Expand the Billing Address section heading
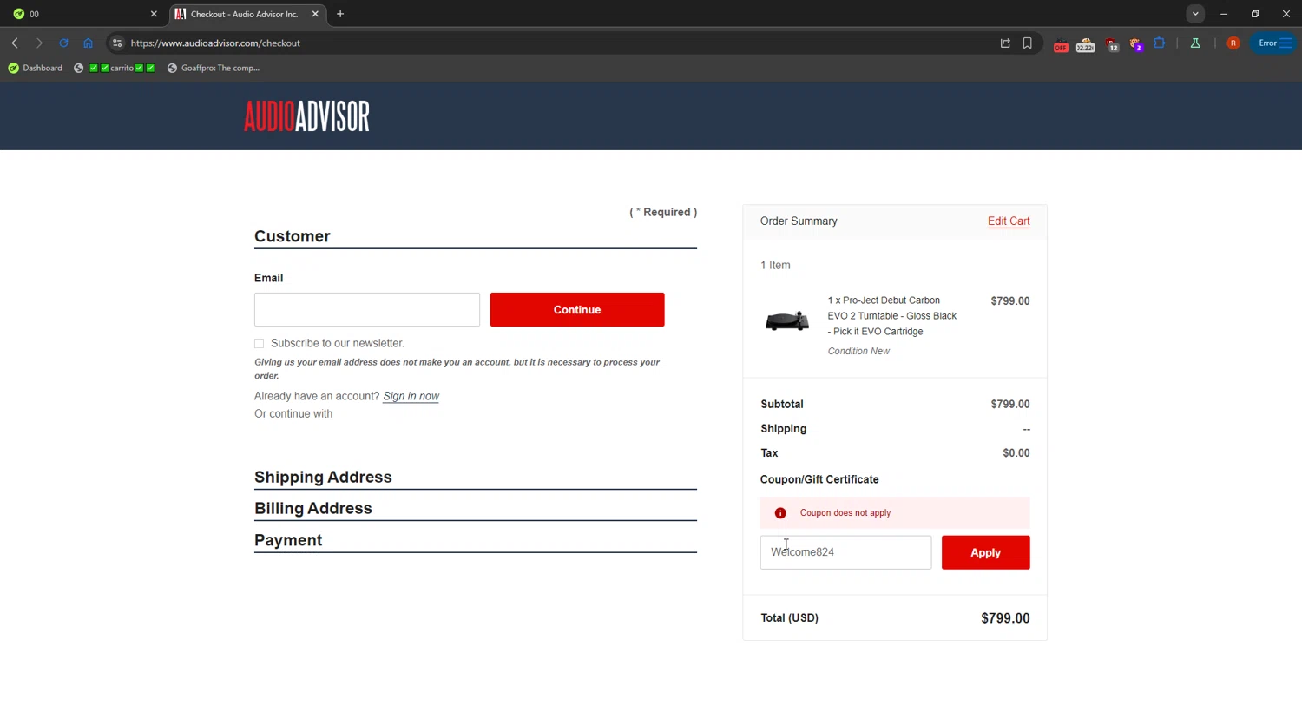The width and height of the screenshot is (1302, 706). (x=313, y=508)
